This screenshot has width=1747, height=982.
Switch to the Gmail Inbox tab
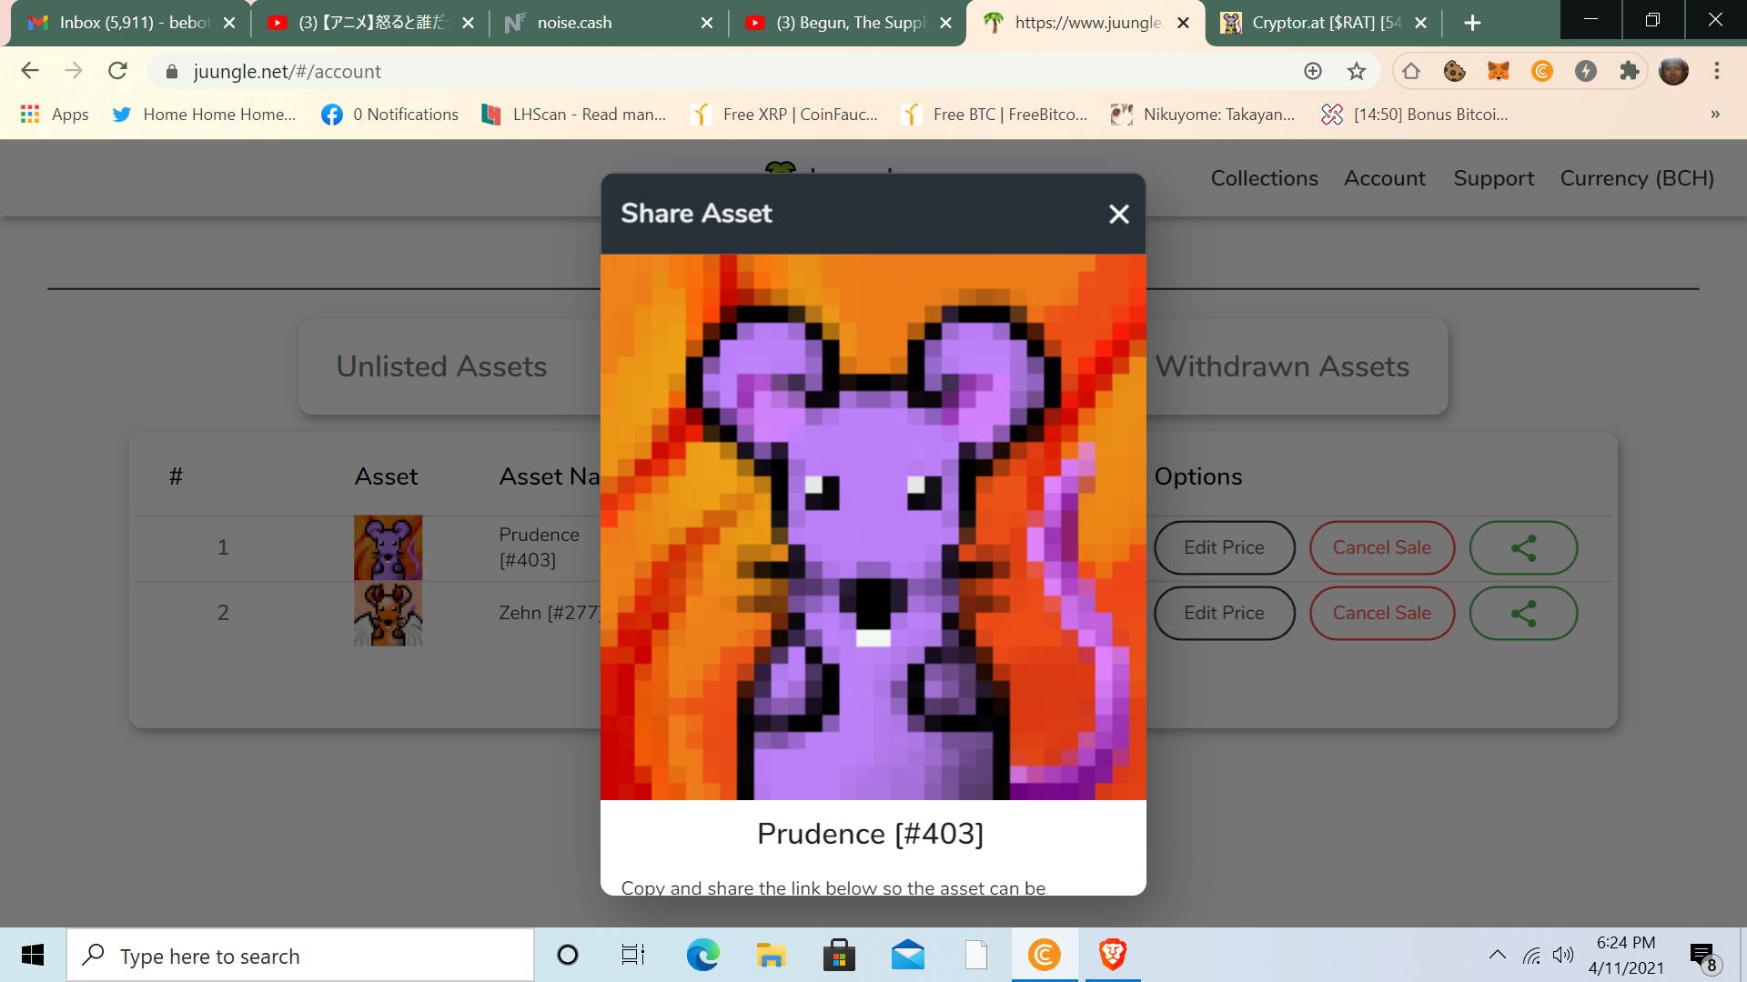[x=130, y=23]
